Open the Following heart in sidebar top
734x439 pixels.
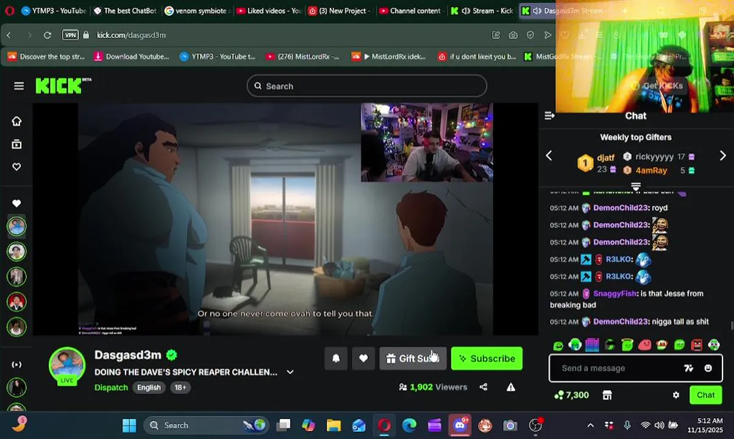click(16, 166)
